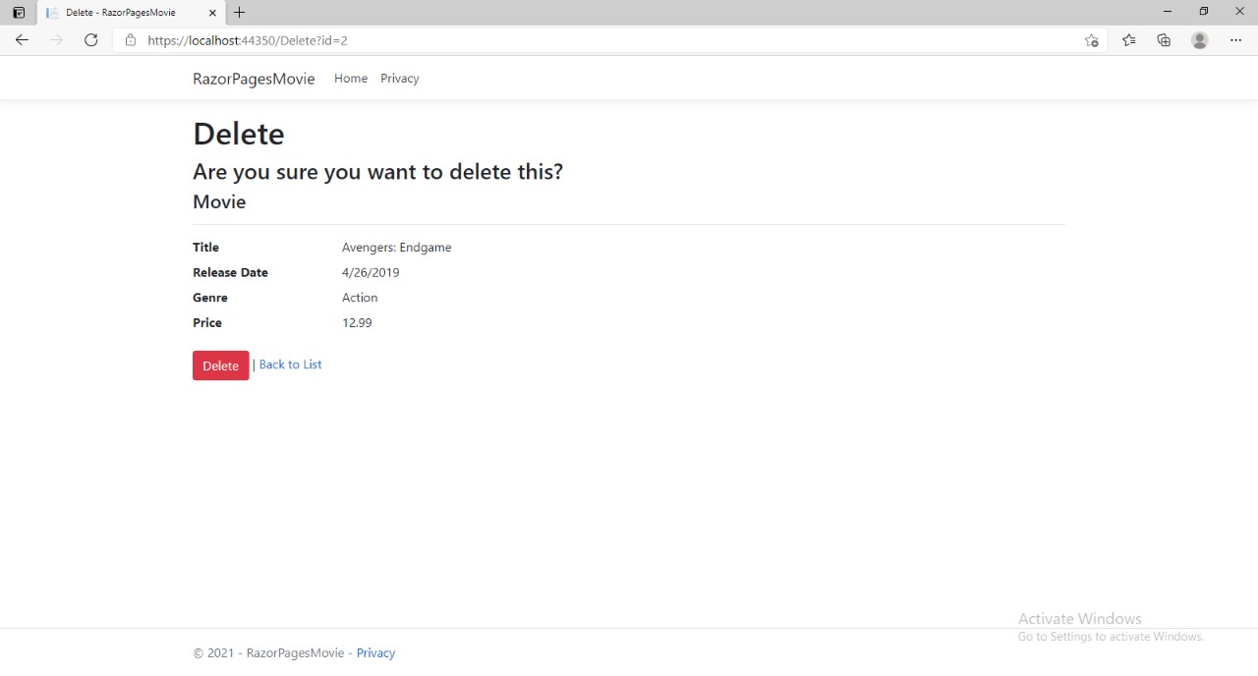Open a new tab with plus icon
1258x676 pixels.
239,13
